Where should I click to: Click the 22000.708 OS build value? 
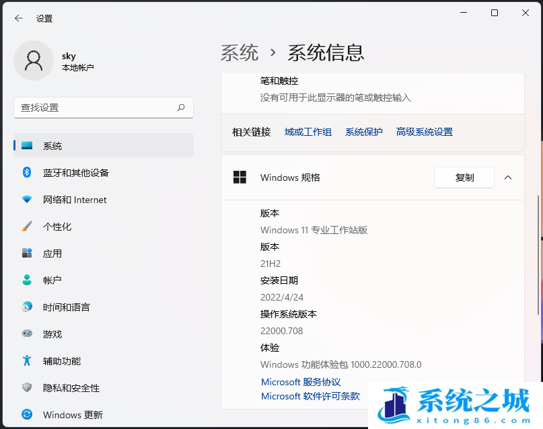[x=281, y=331]
